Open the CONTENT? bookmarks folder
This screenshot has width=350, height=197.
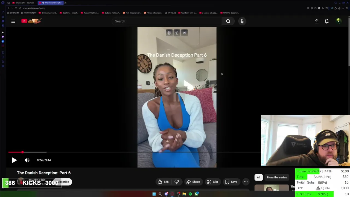tap(13, 13)
